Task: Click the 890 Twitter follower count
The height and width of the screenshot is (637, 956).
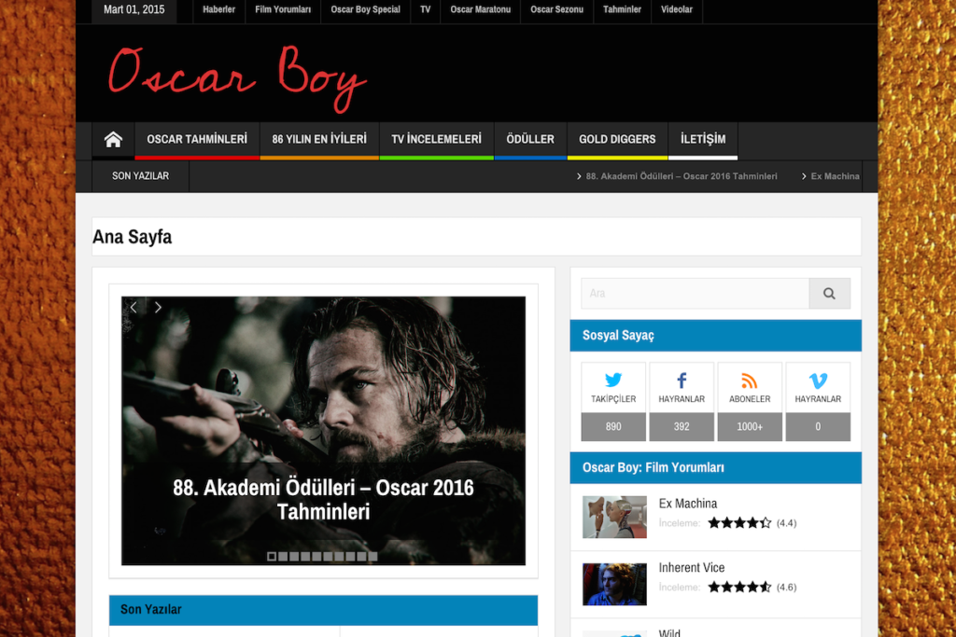Action: click(613, 427)
